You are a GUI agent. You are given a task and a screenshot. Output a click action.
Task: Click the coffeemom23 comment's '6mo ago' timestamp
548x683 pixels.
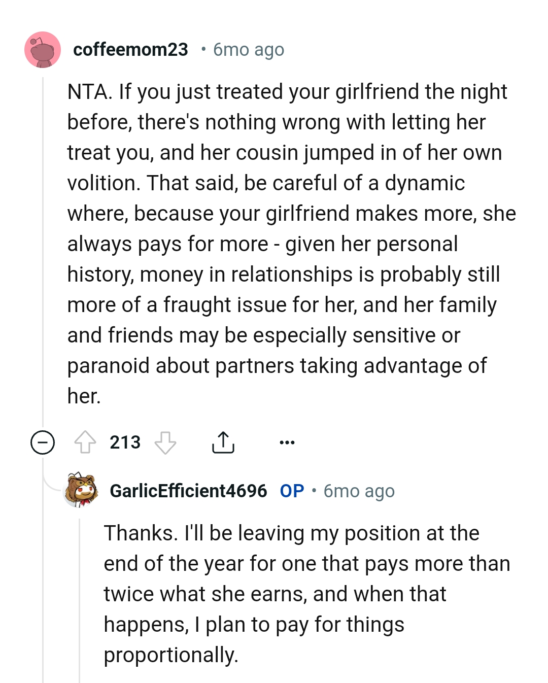tap(249, 50)
